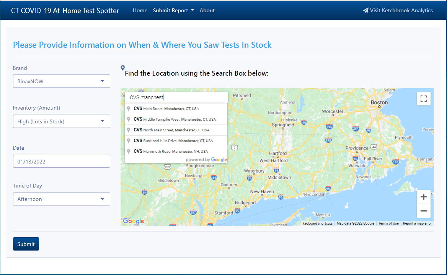The width and height of the screenshot is (447, 275).
Task: Click the Google logo on the map
Action: click(x=134, y=221)
